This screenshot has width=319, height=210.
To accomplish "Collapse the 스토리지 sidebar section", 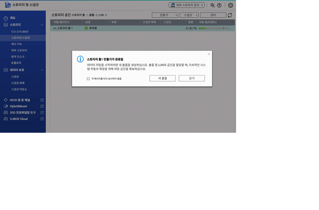I will [x=42, y=25].
